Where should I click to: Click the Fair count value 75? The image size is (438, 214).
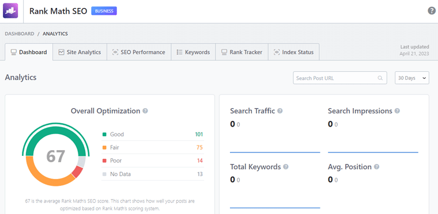coord(199,148)
